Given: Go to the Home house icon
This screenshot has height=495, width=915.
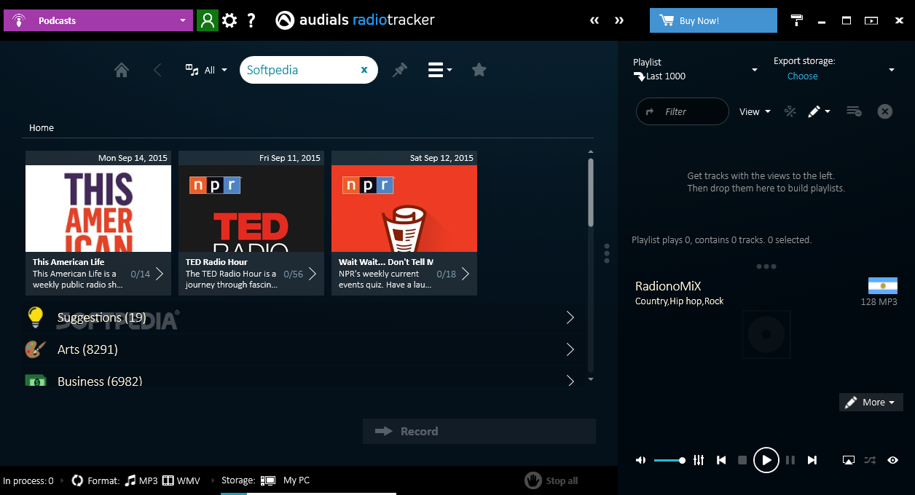Looking at the screenshot, I should pyautogui.click(x=122, y=70).
